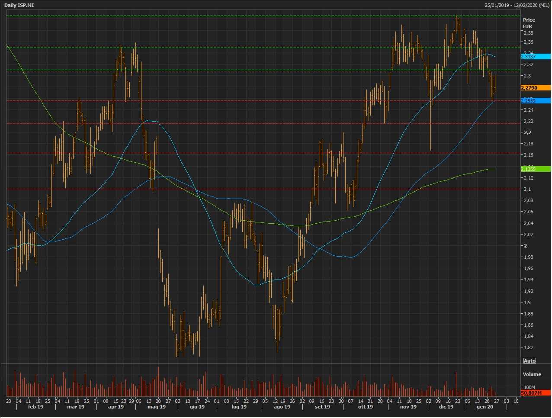Screen dimensions: 552x418
Task: Click the 'dic 19' month on time axis
Action: pyautogui.click(x=446, y=407)
